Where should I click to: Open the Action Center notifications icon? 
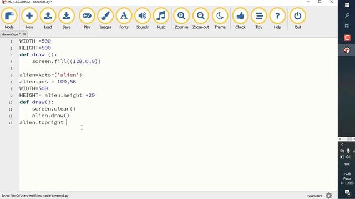(x=347, y=192)
